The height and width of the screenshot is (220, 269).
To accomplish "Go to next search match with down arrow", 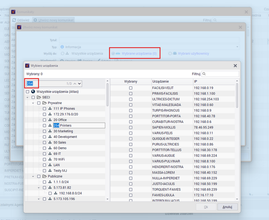I will point(79,84).
